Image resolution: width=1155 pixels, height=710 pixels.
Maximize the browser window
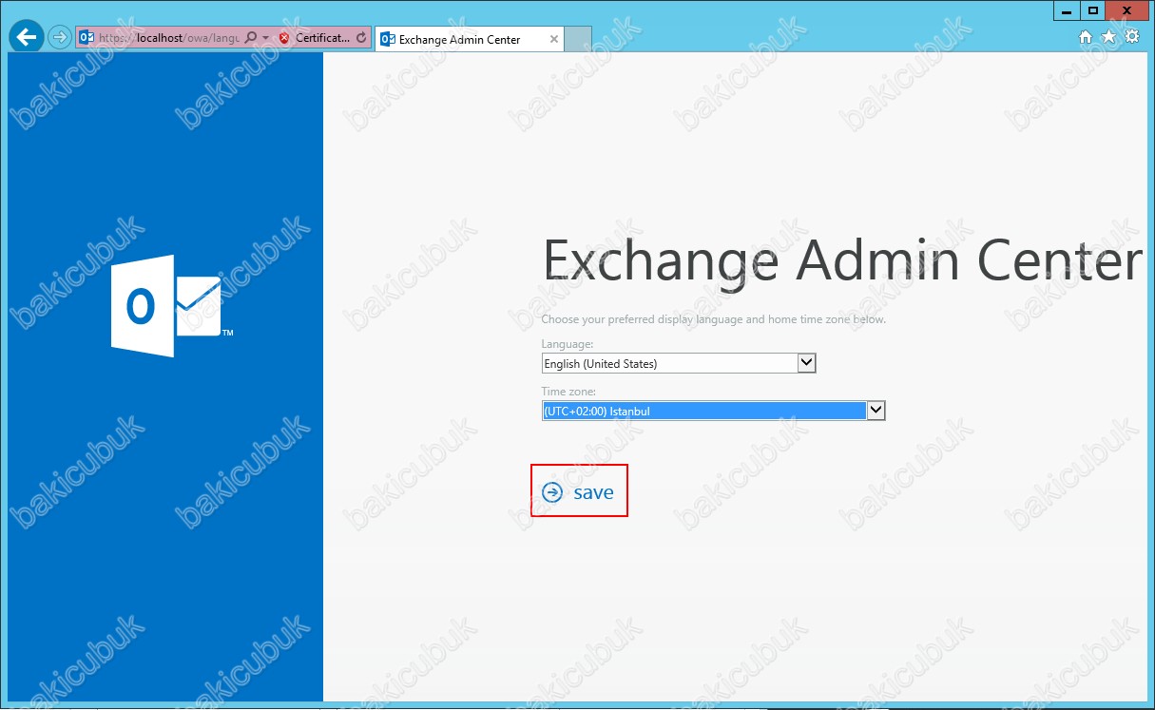[x=1093, y=10]
